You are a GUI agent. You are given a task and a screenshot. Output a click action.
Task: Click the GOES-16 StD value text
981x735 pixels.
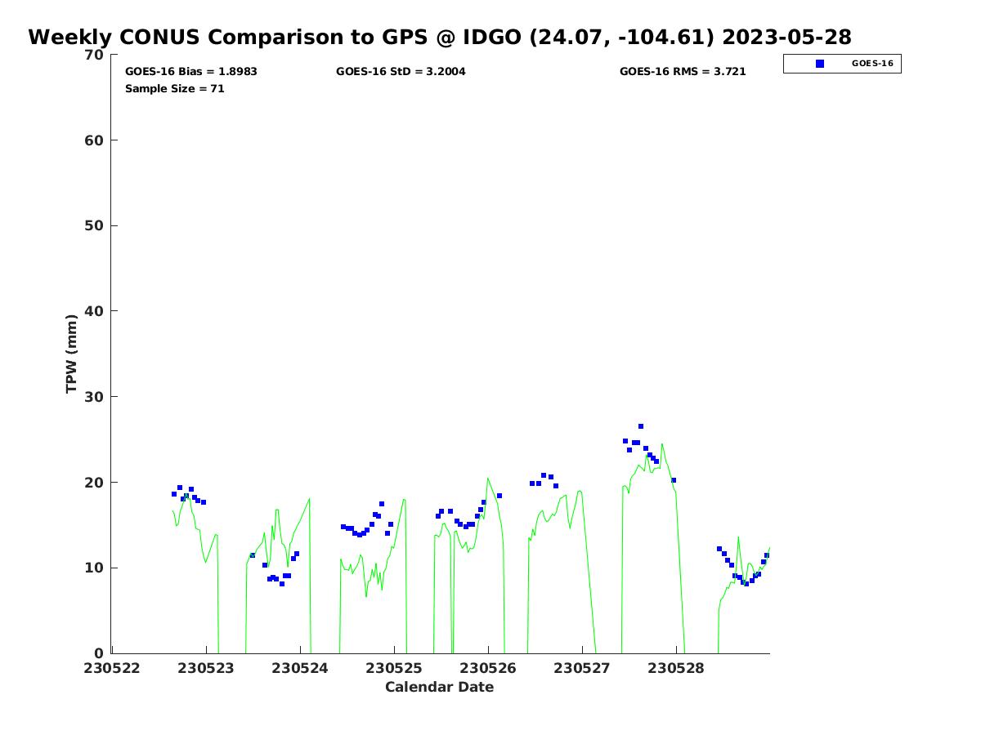tap(401, 72)
